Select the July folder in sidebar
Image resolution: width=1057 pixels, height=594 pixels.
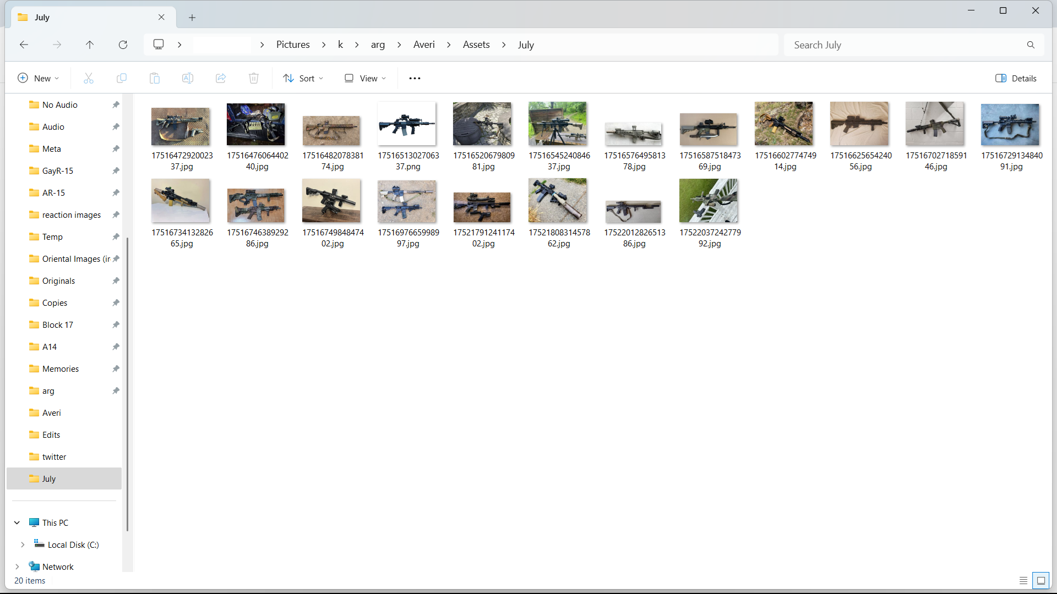click(64, 479)
